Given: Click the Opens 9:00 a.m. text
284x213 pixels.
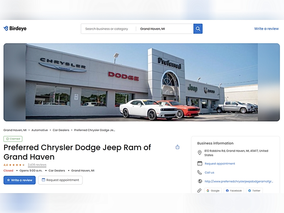Looking at the screenshot, I should pyautogui.click(x=31, y=171).
